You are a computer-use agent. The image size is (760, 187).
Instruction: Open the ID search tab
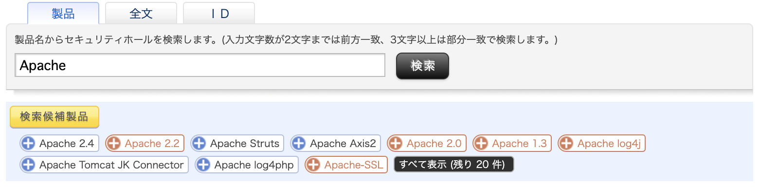point(219,14)
